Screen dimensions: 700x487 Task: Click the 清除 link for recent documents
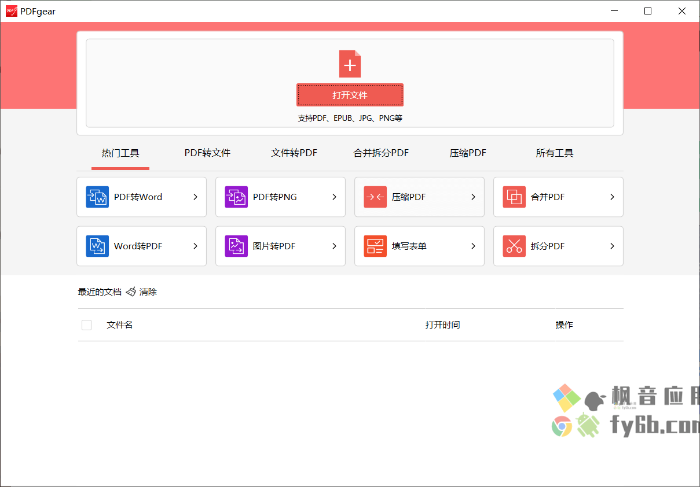148,292
